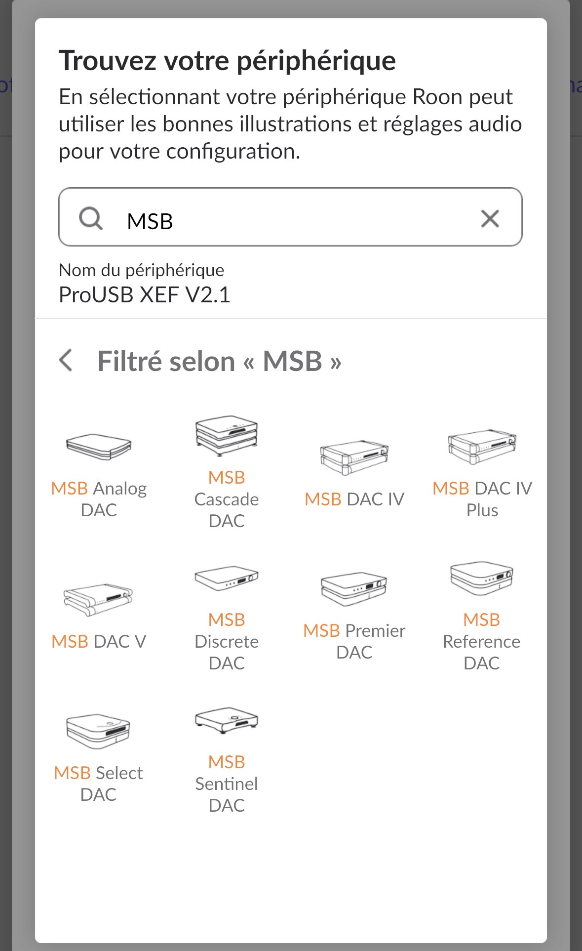Select the MSB Premier DAC label

tap(354, 641)
